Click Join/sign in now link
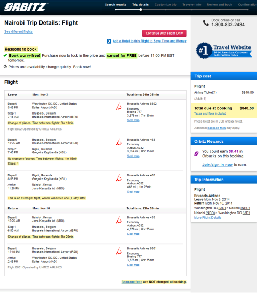Image resolution: width=257 pixels, height=293 pixels. (218, 165)
